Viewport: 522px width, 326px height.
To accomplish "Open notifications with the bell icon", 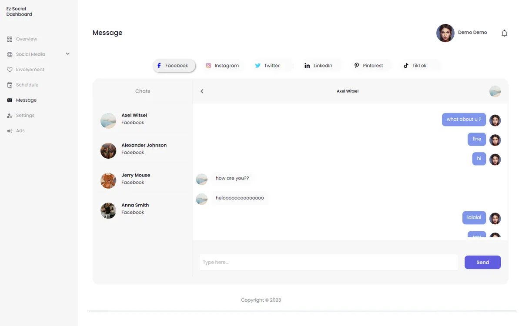I will coord(504,33).
